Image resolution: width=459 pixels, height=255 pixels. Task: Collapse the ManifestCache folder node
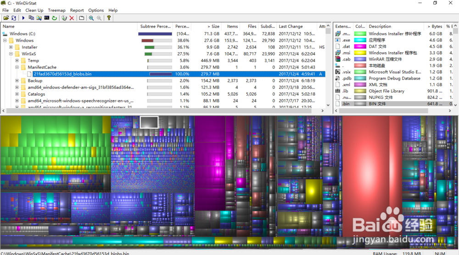coord(17,67)
